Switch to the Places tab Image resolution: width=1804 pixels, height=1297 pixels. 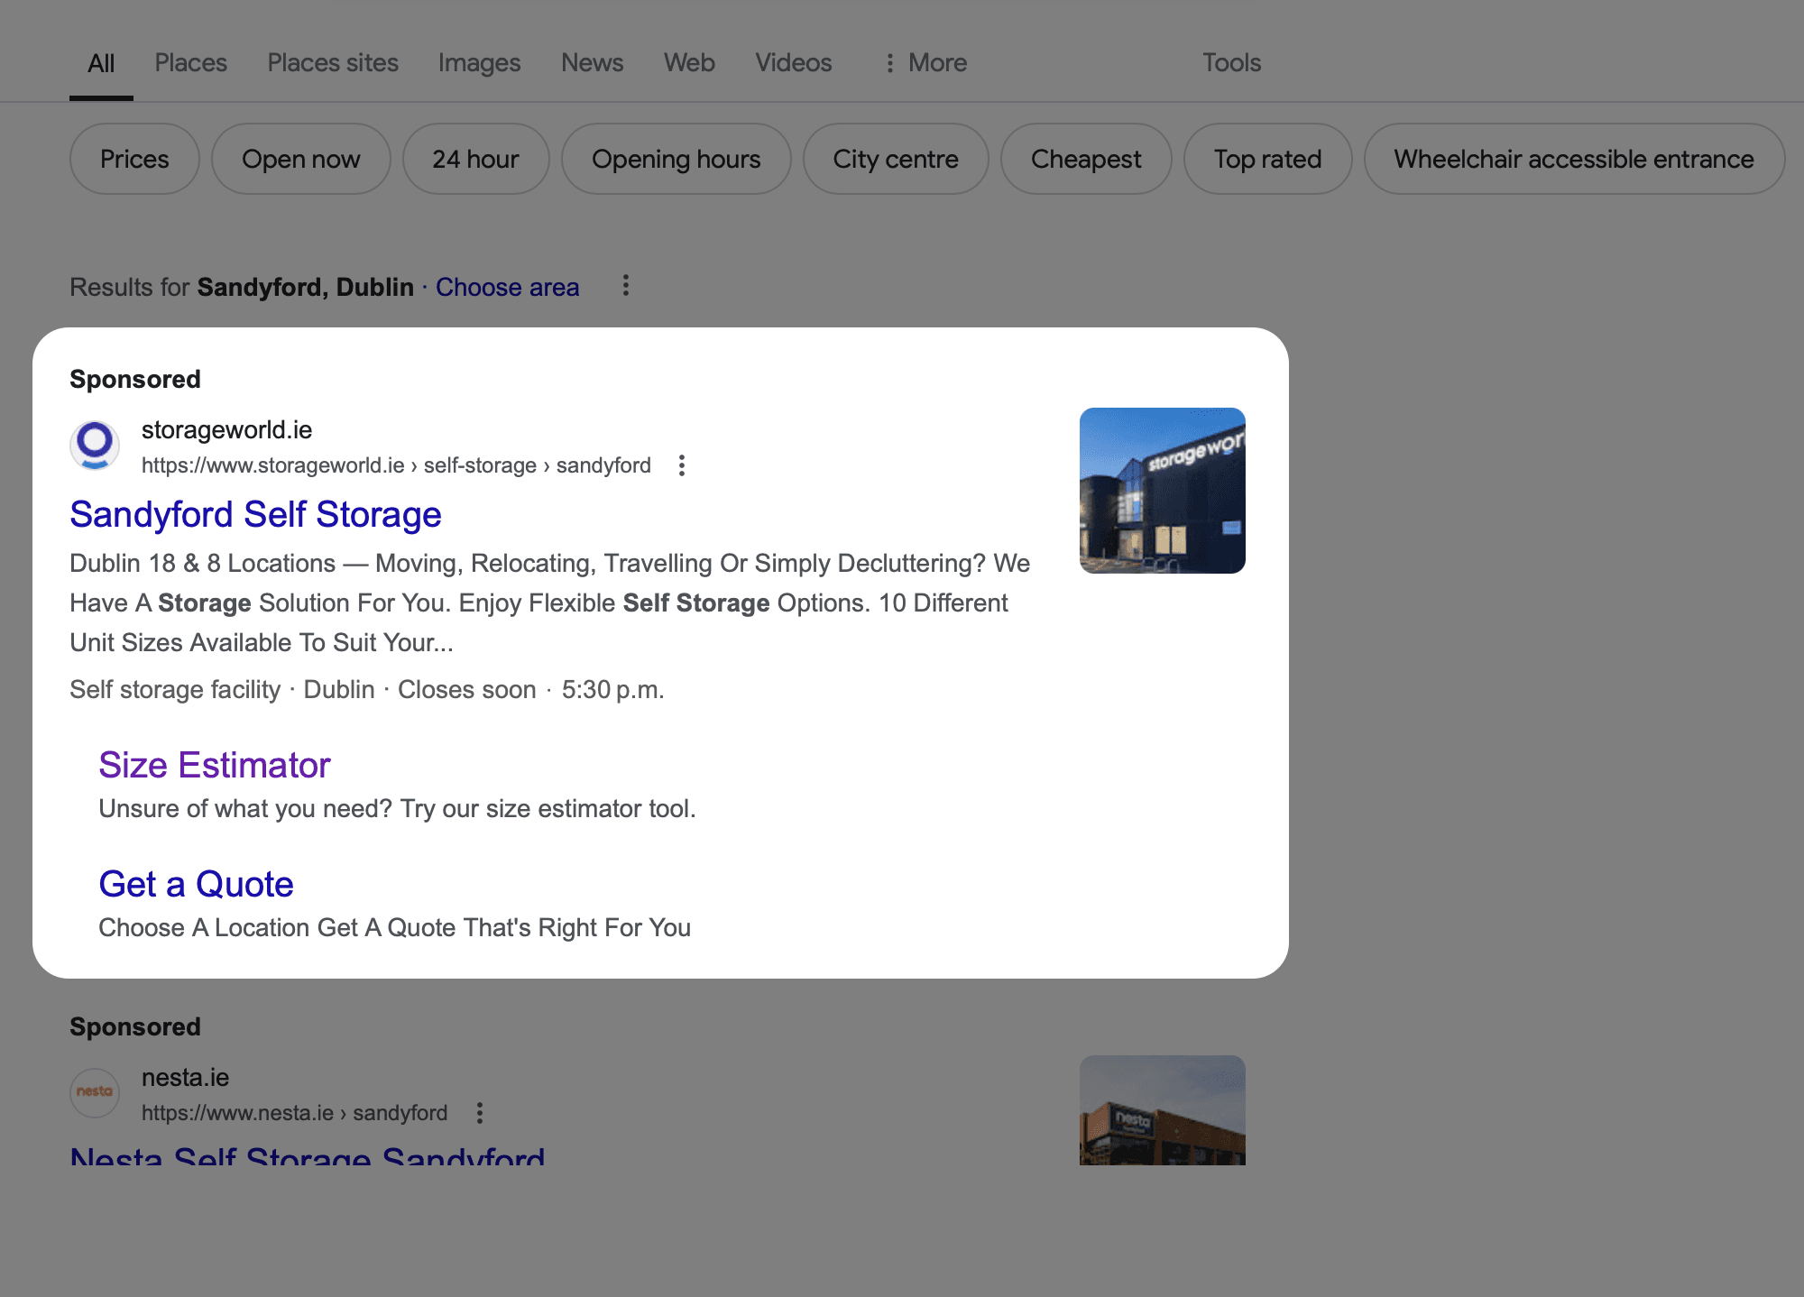pos(190,63)
